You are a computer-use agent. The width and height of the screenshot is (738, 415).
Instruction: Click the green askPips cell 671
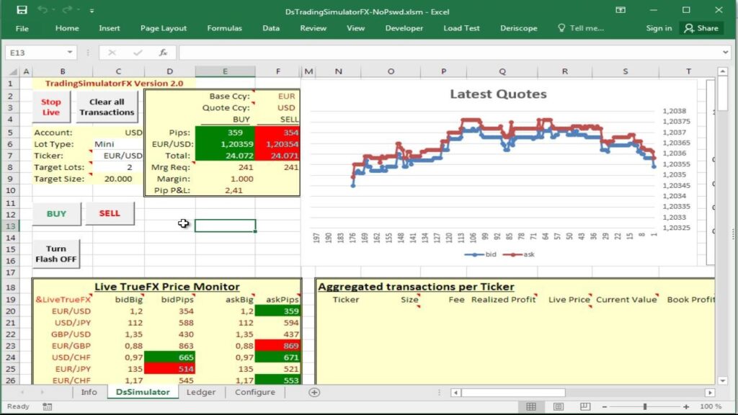pyautogui.click(x=277, y=357)
